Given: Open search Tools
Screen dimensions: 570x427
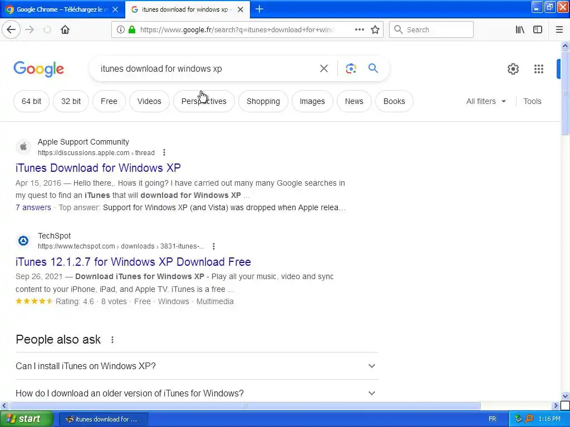Looking at the screenshot, I should 532,101.
